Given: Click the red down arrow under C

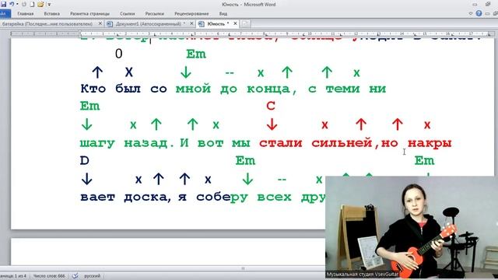Looking at the screenshot, I should point(272,124).
